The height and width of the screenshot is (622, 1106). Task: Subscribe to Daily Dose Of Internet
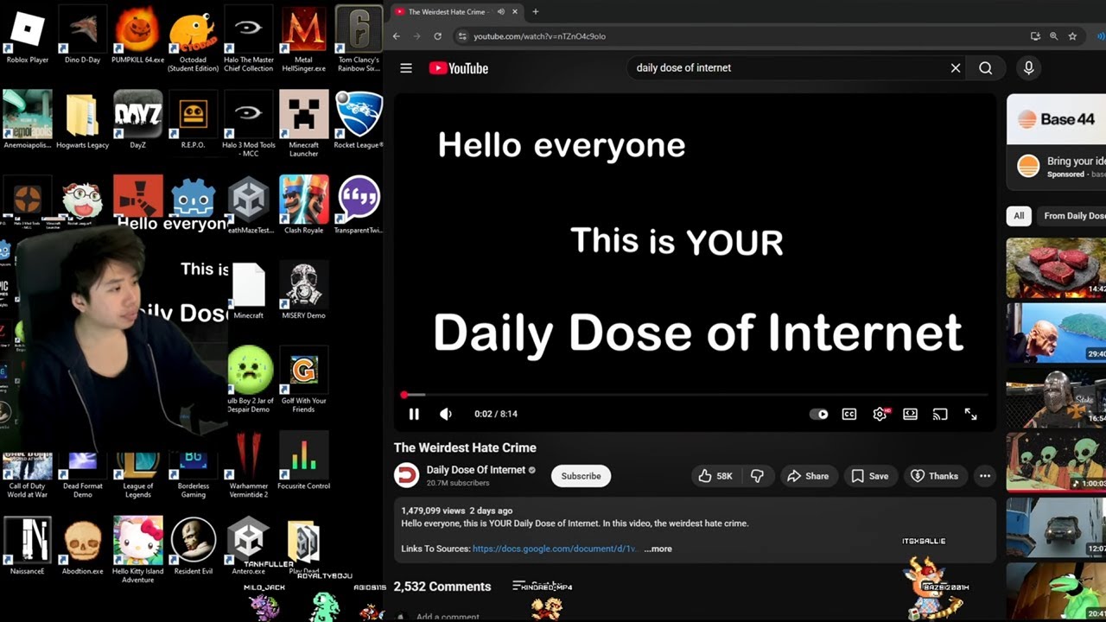coord(581,476)
